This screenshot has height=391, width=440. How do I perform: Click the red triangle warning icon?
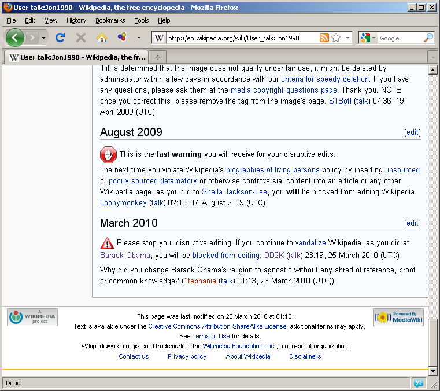(107, 244)
